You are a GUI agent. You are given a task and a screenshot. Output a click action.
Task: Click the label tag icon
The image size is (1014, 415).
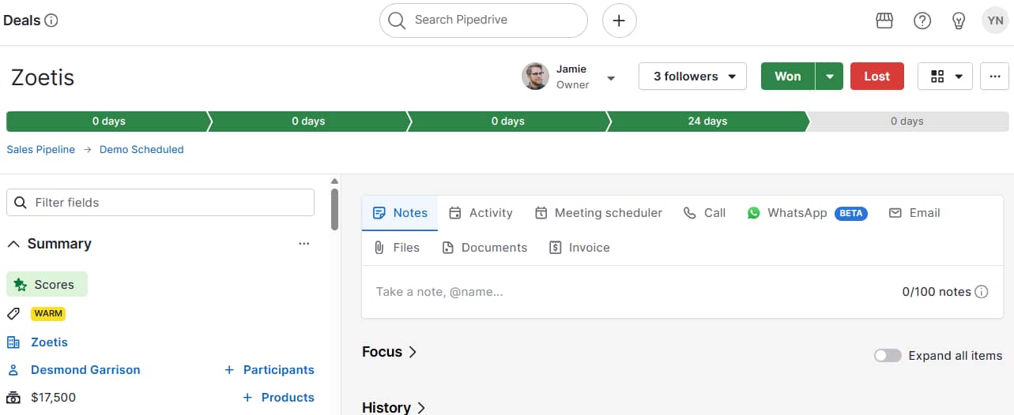click(13, 314)
